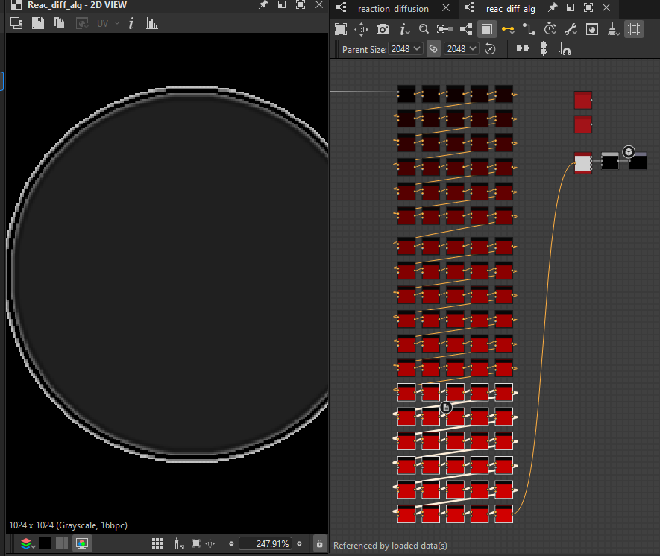Save the 2D view image to disk
Image resolution: width=660 pixels, height=556 pixels.
pyautogui.click(x=38, y=23)
